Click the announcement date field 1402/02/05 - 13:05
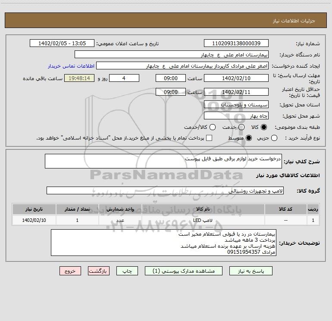332x321 pixels. pyautogui.click(x=62, y=43)
